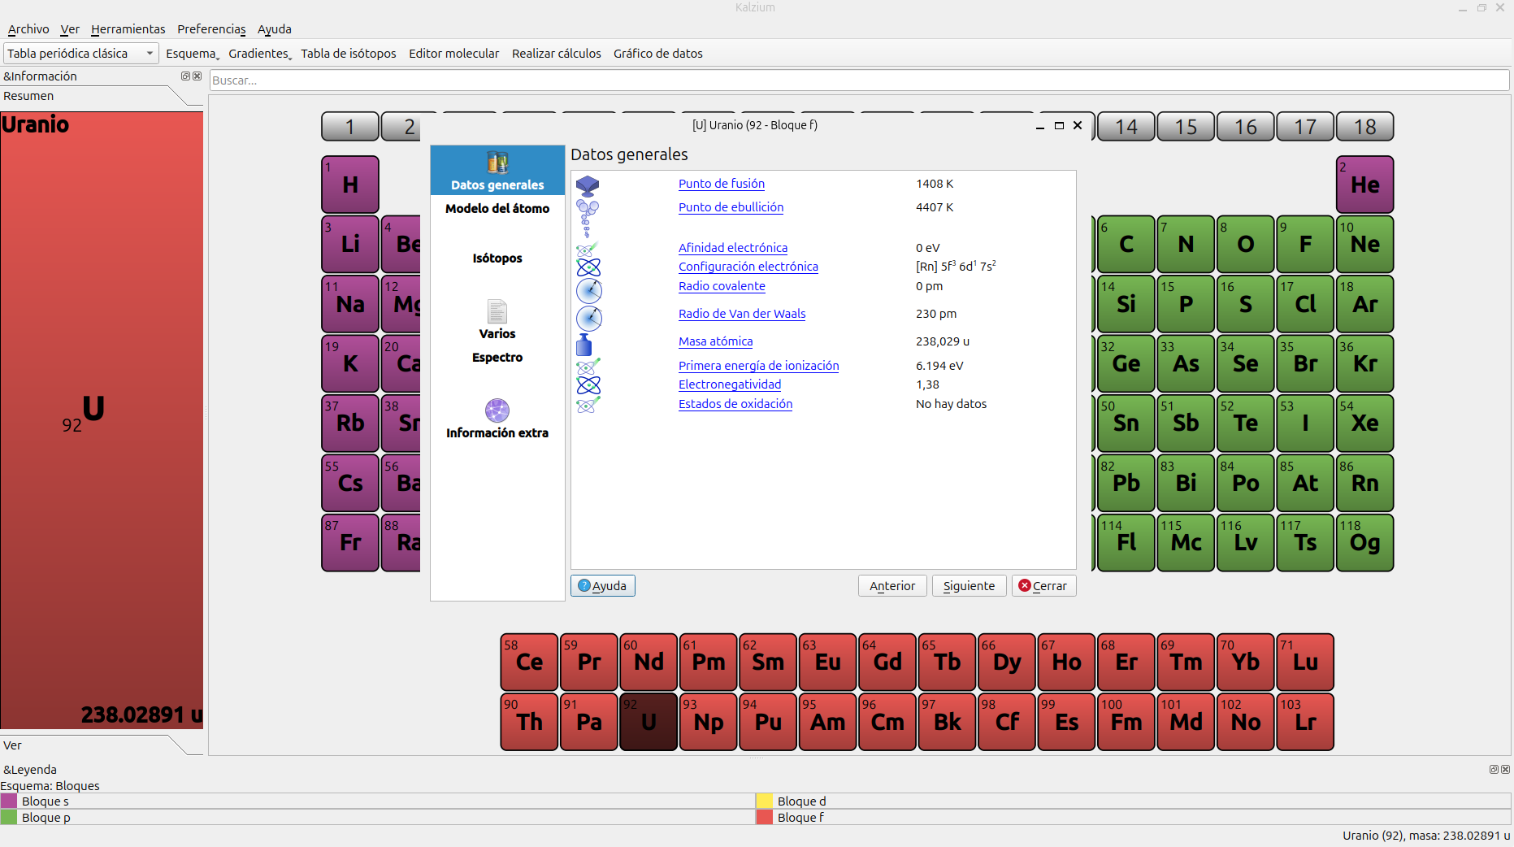Switch to the Ver tab in the sidebar
This screenshot has height=847, width=1514.
[13, 745]
